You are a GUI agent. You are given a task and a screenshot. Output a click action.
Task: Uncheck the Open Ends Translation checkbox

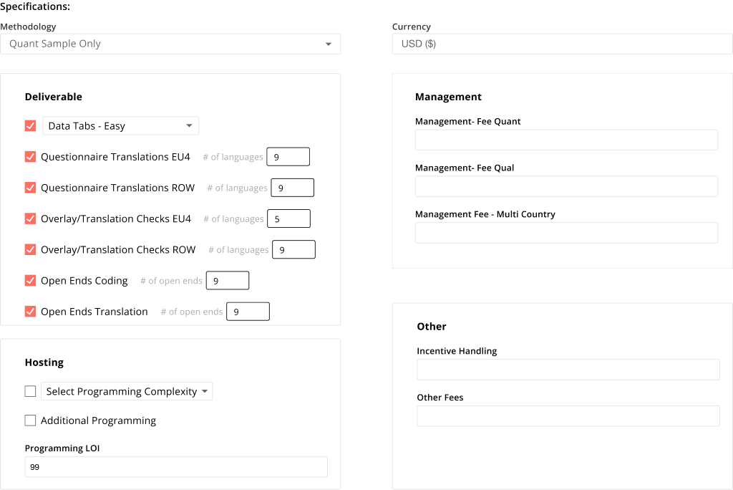pos(30,311)
